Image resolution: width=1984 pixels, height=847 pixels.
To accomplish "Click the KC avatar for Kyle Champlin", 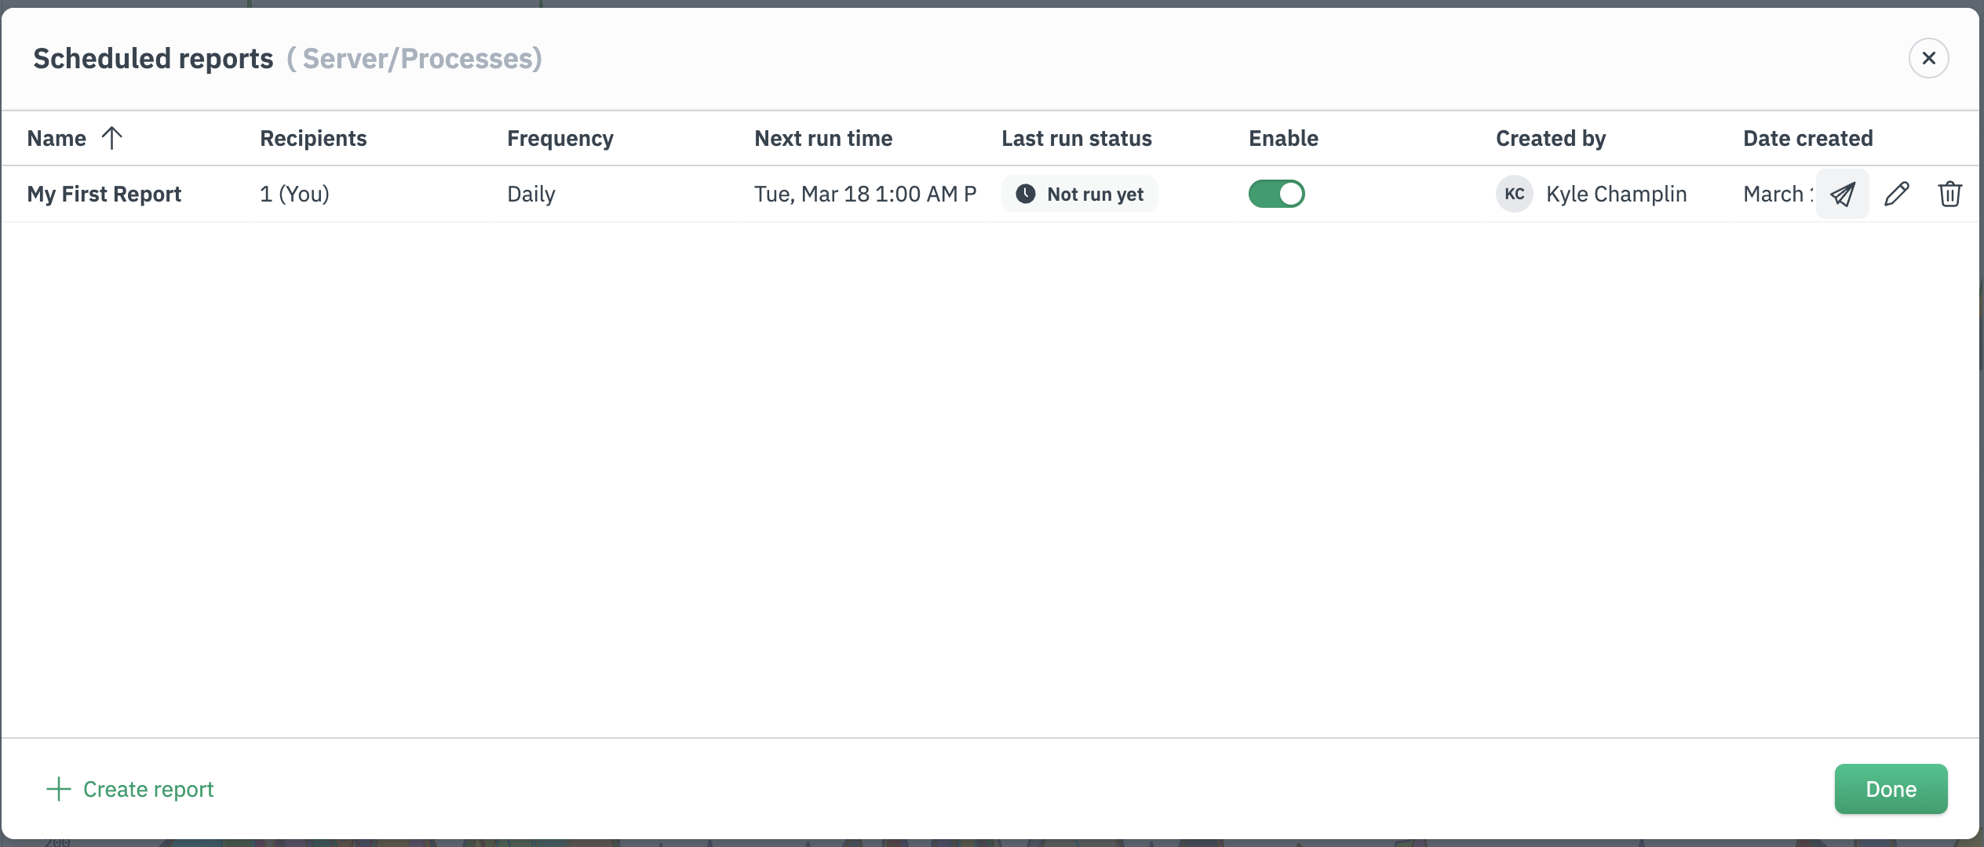I will [x=1514, y=194].
